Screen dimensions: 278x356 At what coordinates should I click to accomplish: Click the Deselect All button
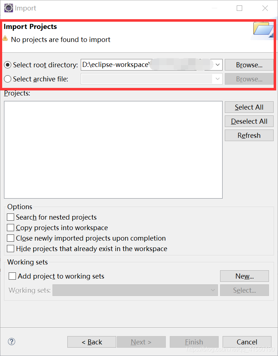point(249,121)
